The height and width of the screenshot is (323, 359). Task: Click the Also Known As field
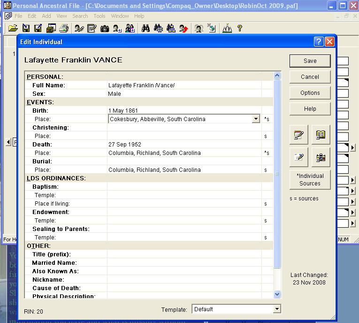[x=184, y=271]
